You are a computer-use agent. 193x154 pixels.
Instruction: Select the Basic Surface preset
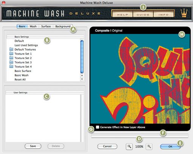(x=23, y=71)
